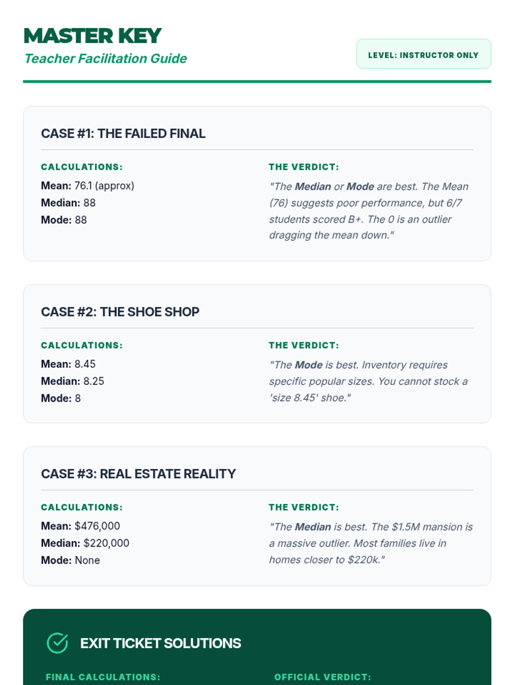
Task: Click the Master Key title
Action: [x=93, y=36]
